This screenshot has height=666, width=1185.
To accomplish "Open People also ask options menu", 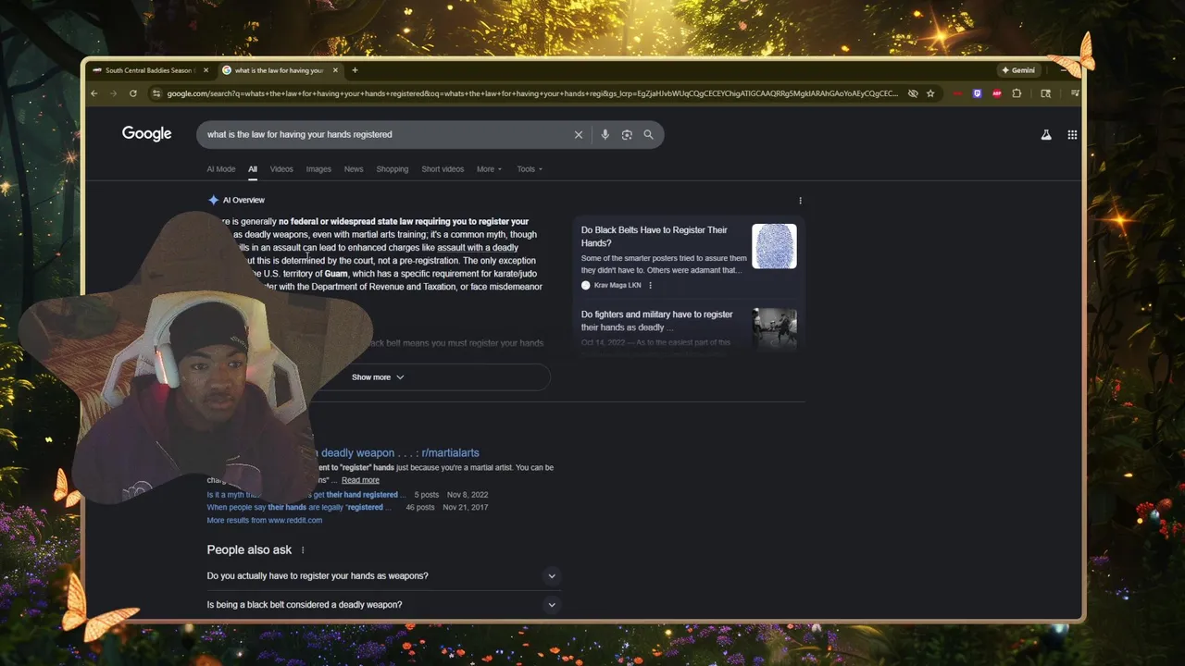I will [x=302, y=550].
